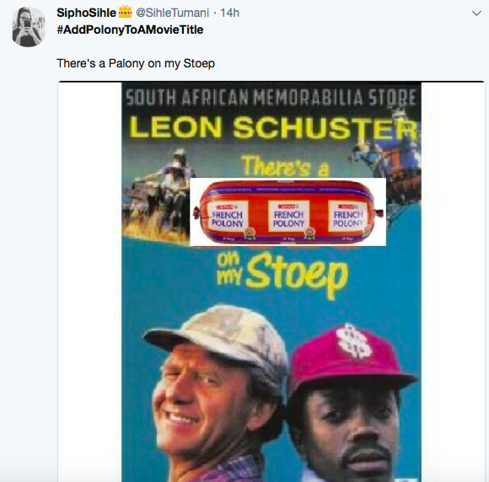
Task: Click the crown emoji beside SiphoSihle
Action: 125,12
